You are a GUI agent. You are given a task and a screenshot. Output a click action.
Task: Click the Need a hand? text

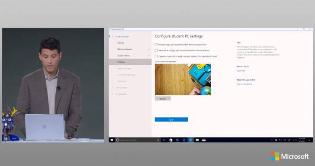243,66
